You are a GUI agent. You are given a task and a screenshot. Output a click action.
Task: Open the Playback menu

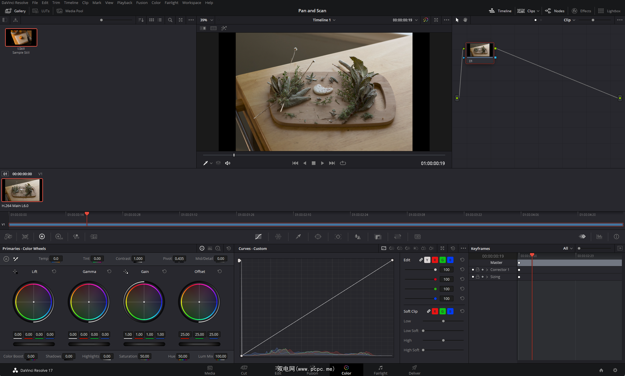pyautogui.click(x=125, y=3)
